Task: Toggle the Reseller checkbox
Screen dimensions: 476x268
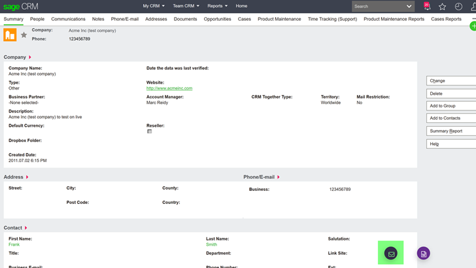Action: tap(149, 131)
